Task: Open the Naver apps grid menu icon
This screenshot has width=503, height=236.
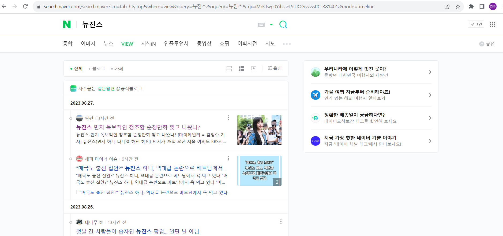Action: [x=492, y=24]
